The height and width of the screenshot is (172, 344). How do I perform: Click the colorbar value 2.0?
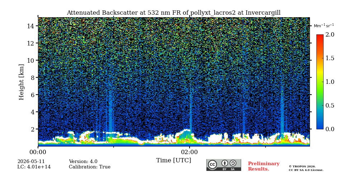tap(330, 34)
